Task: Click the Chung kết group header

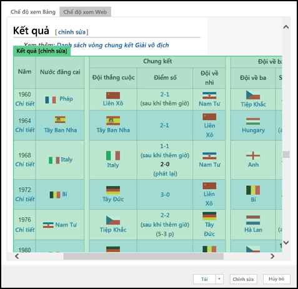Action: (x=157, y=61)
